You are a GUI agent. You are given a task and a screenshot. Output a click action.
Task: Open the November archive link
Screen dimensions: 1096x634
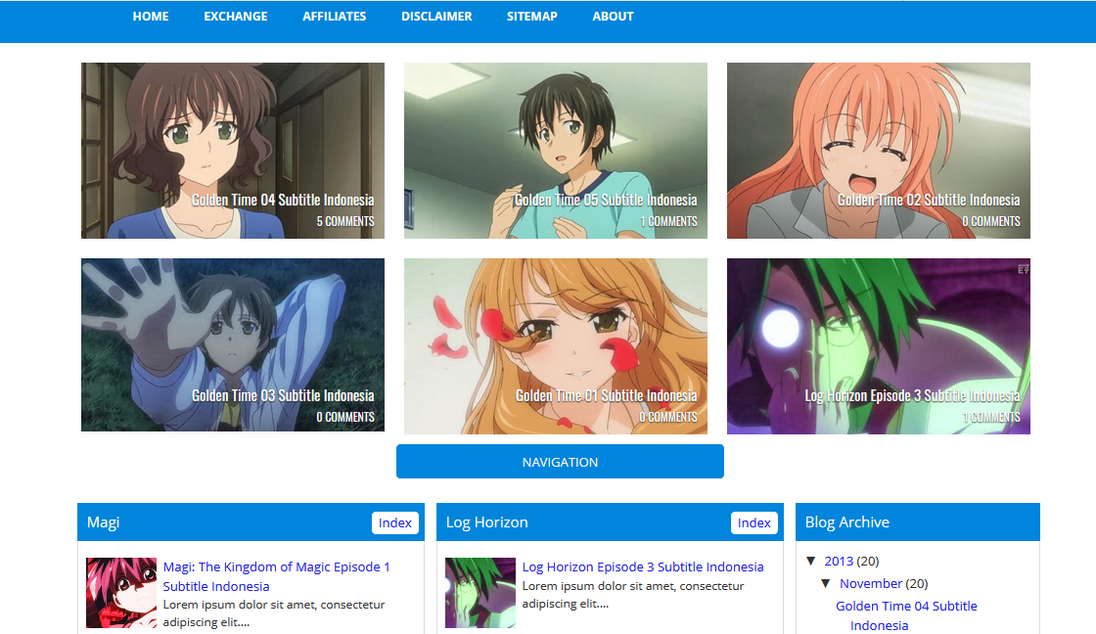coord(871,584)
